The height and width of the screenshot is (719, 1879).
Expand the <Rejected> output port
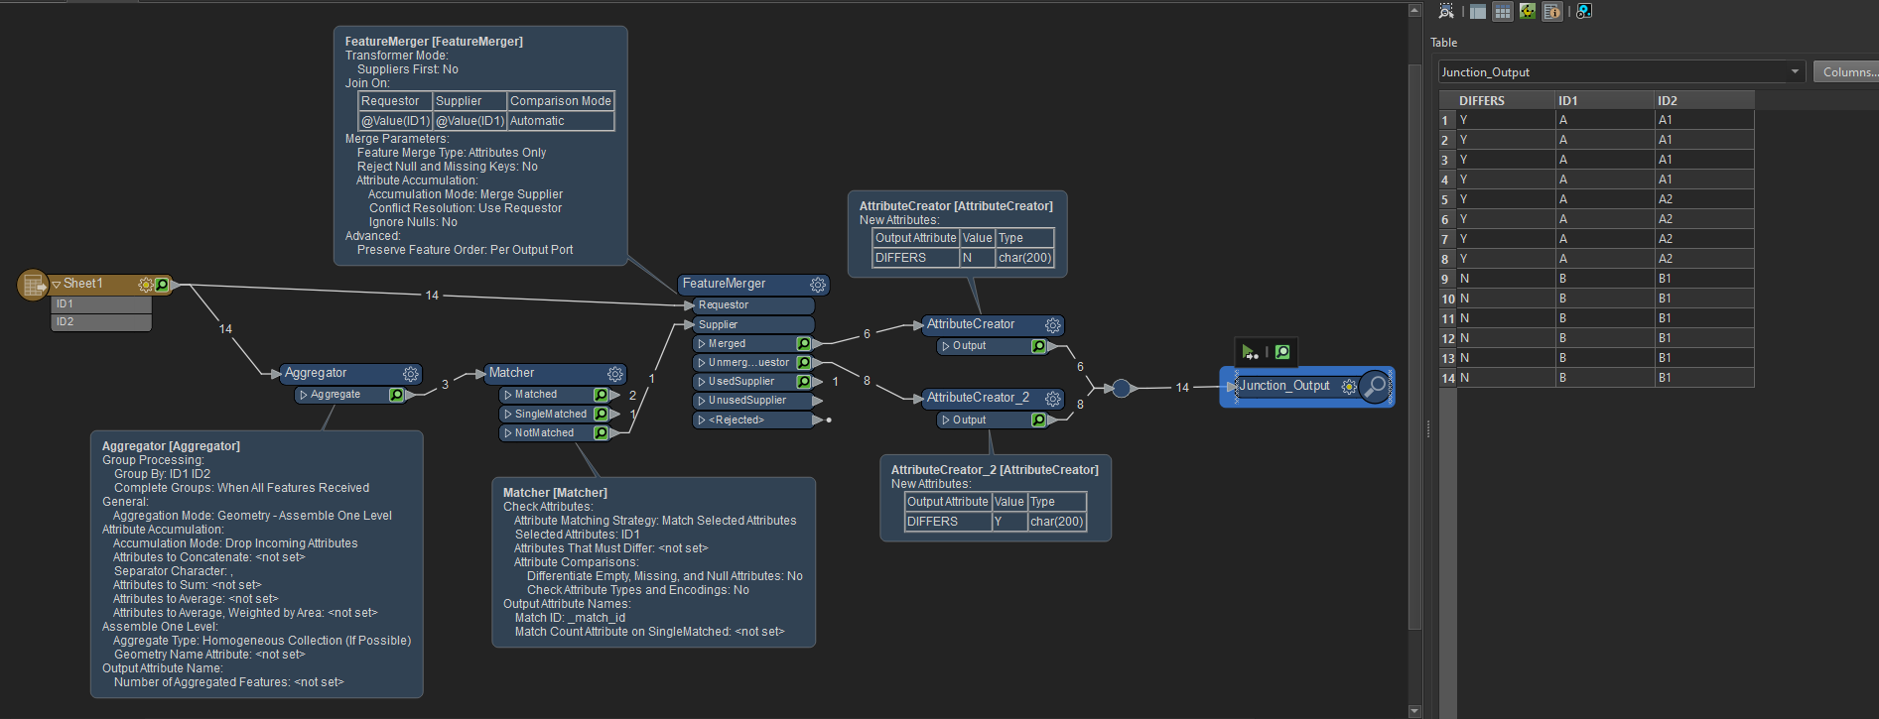pyautogui.click(x=702, y=419)
